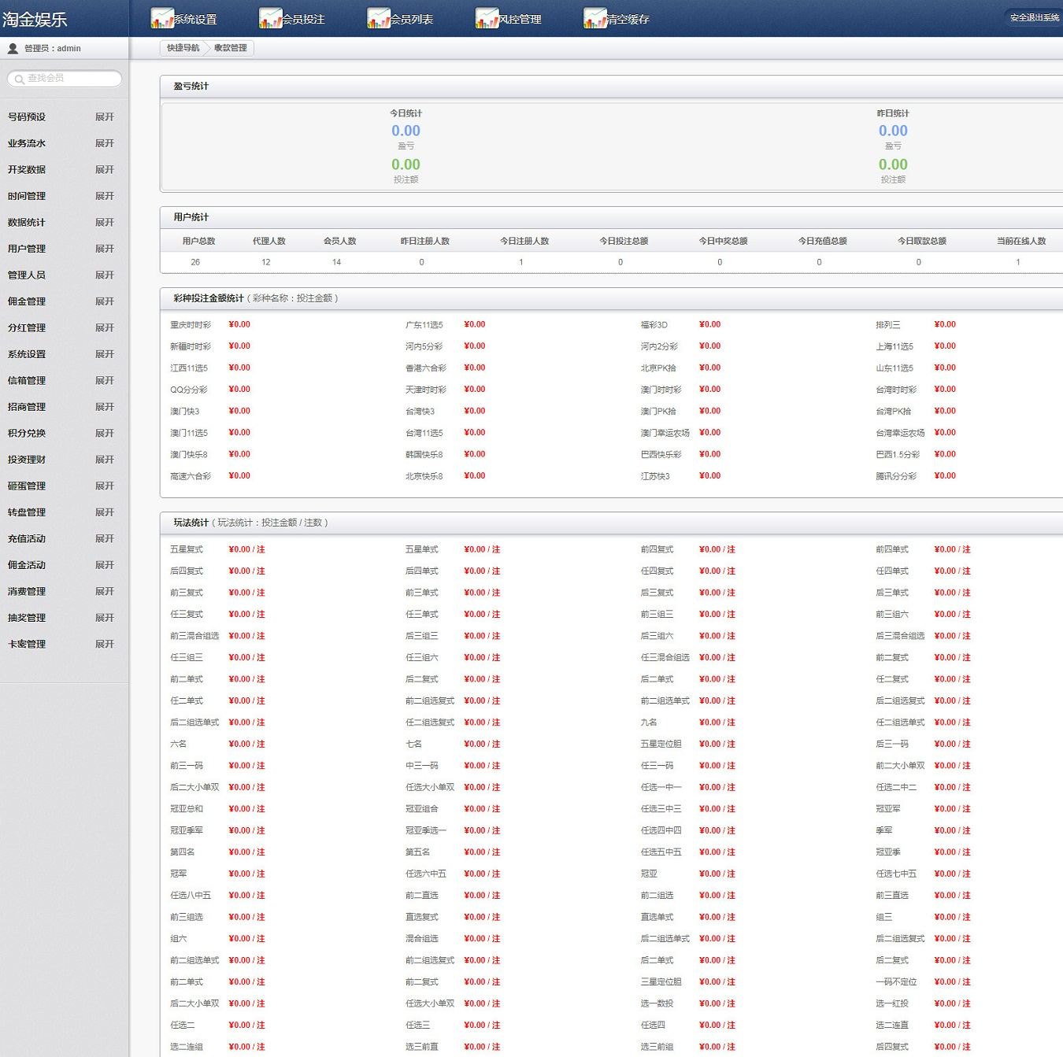The width and height of the screenshot is (1063, 1057).
Task: Expand the 卡密管理 section
Action: pyautogui.click(x=104, y=645)
